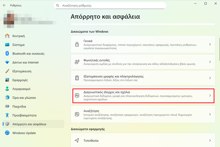
Task: Click the location arrow icon for Τοποθεσία
Action: pos(77,141)
